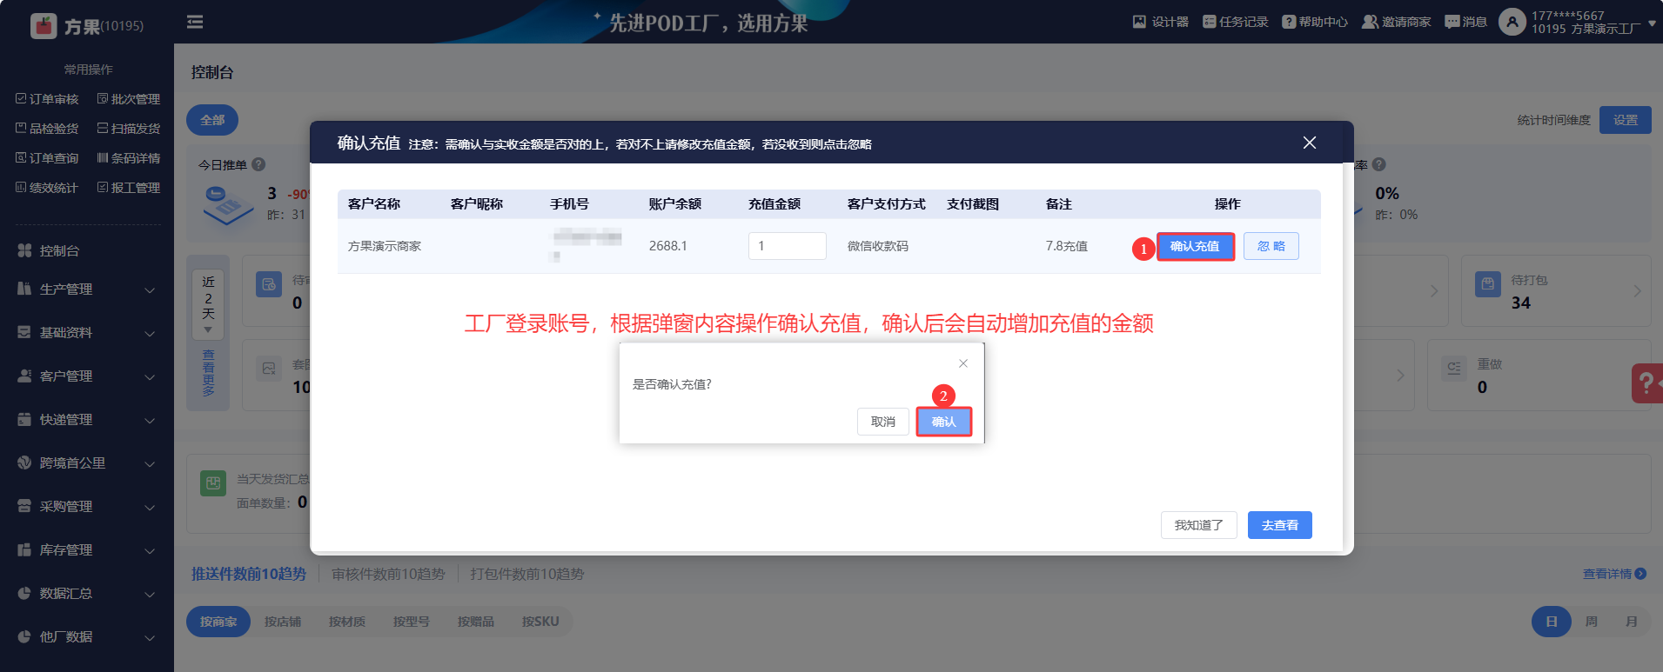Open 条码详情 quick action
The height and width of the screenshot is (672, 1663).
129,158
